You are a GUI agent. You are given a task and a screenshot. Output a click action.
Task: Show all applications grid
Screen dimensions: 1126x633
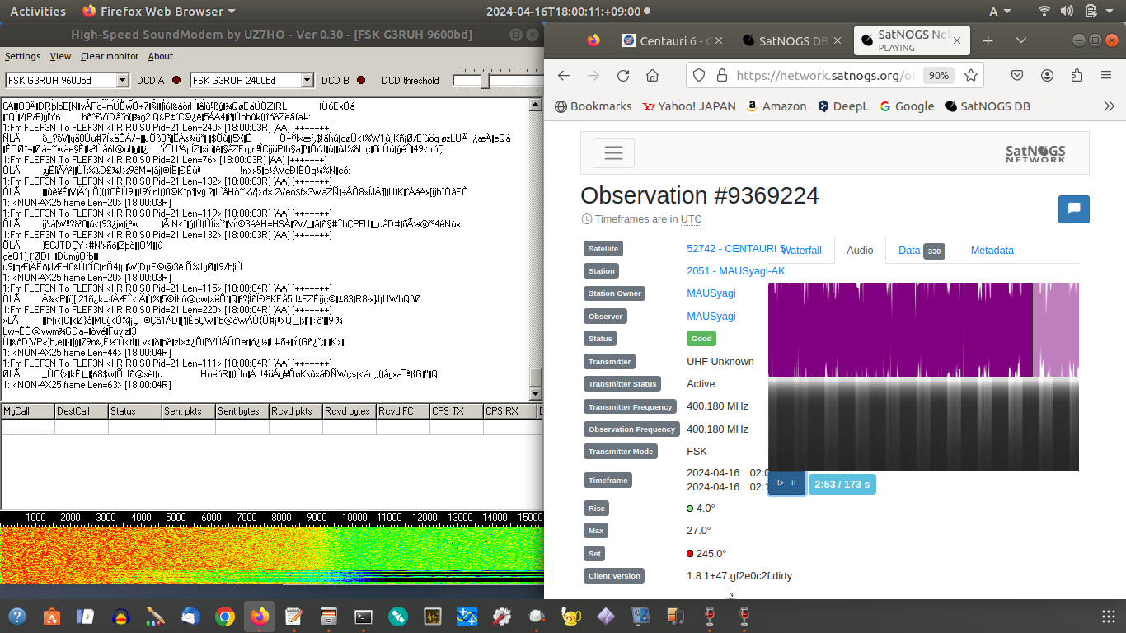pos(1109,616)
